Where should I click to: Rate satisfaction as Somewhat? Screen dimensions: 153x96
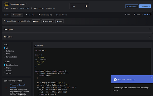(x=48, y=21)
